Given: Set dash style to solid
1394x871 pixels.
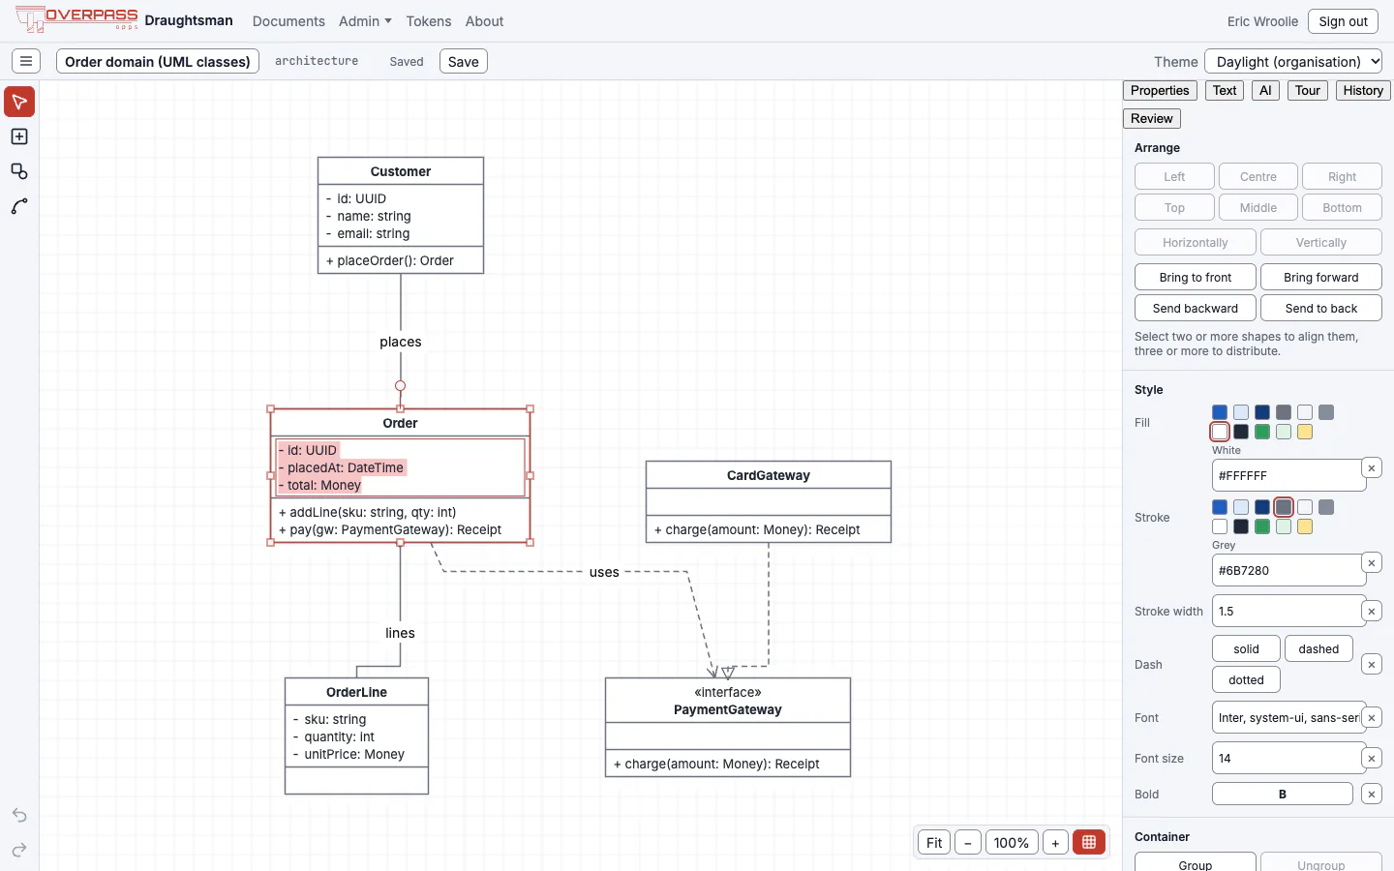Looking at the screenshot, I should 1246,648.
